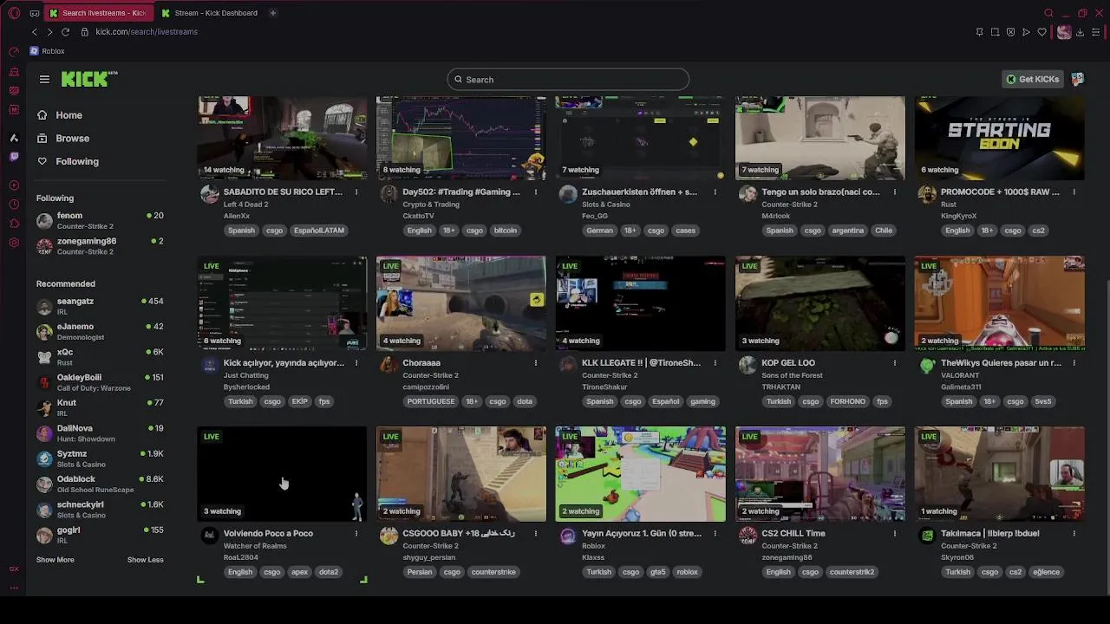Open the Twitch icon in Opera sidebar
The width and height of the screenshot is (1110, 624).
[13, 157]
